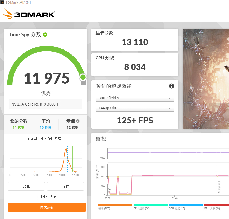Click the 加载 load button
This screenshot has width=229, height=219.
click(x=26, y=186)
